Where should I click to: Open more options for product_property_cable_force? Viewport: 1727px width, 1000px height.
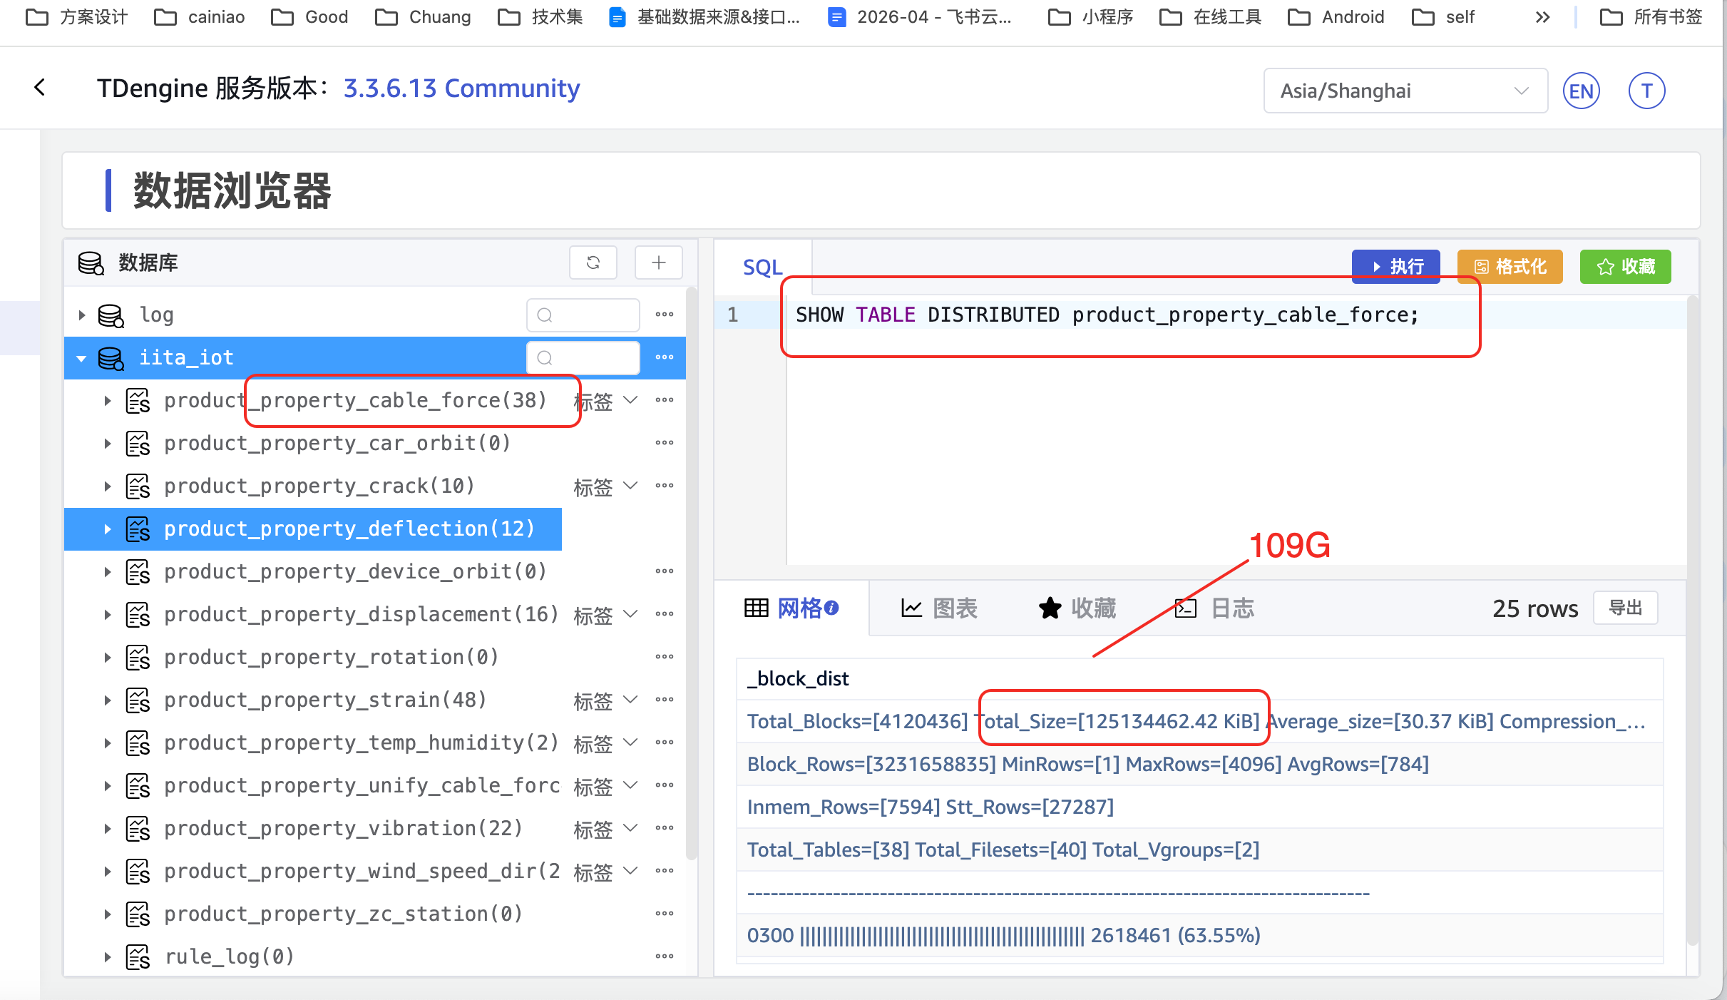click(x=665, y=400)
